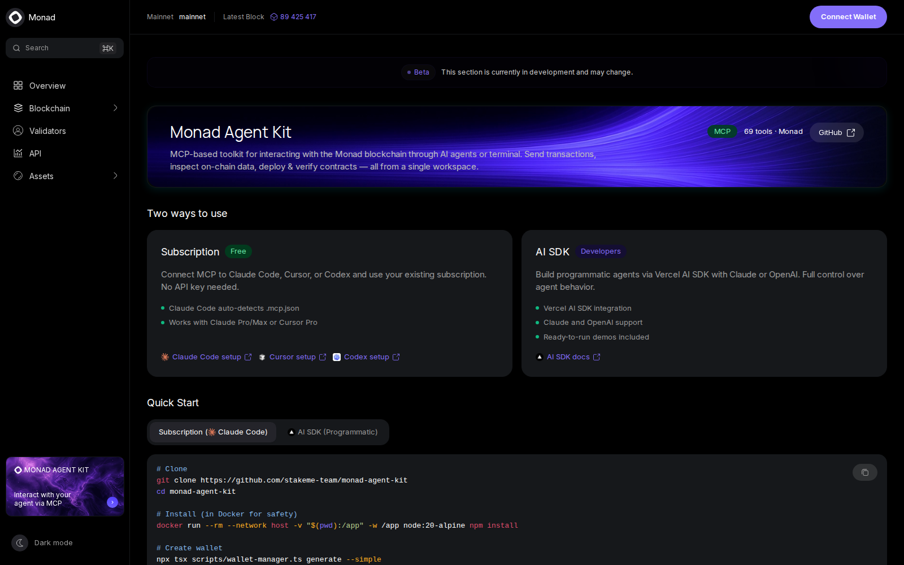
Task: Open Codex setup link
Action: click(x=367, y=357)
